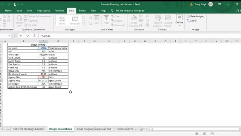Click the Sort Z to A icon
Viewport: 241px width, 136px height.
tap(90, 23)
